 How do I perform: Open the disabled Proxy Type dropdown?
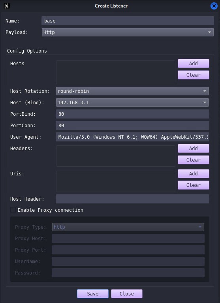pyautogui.click(x=128, y=227)
